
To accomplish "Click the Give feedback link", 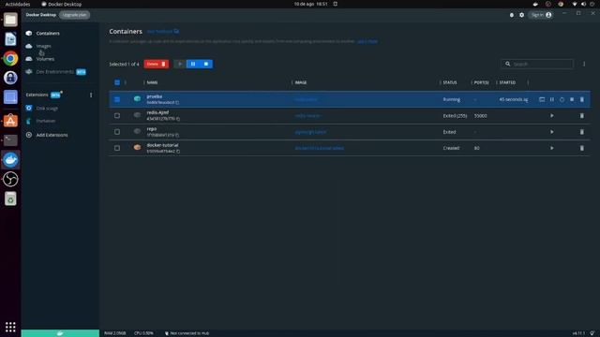I will (x=162, y=31).
